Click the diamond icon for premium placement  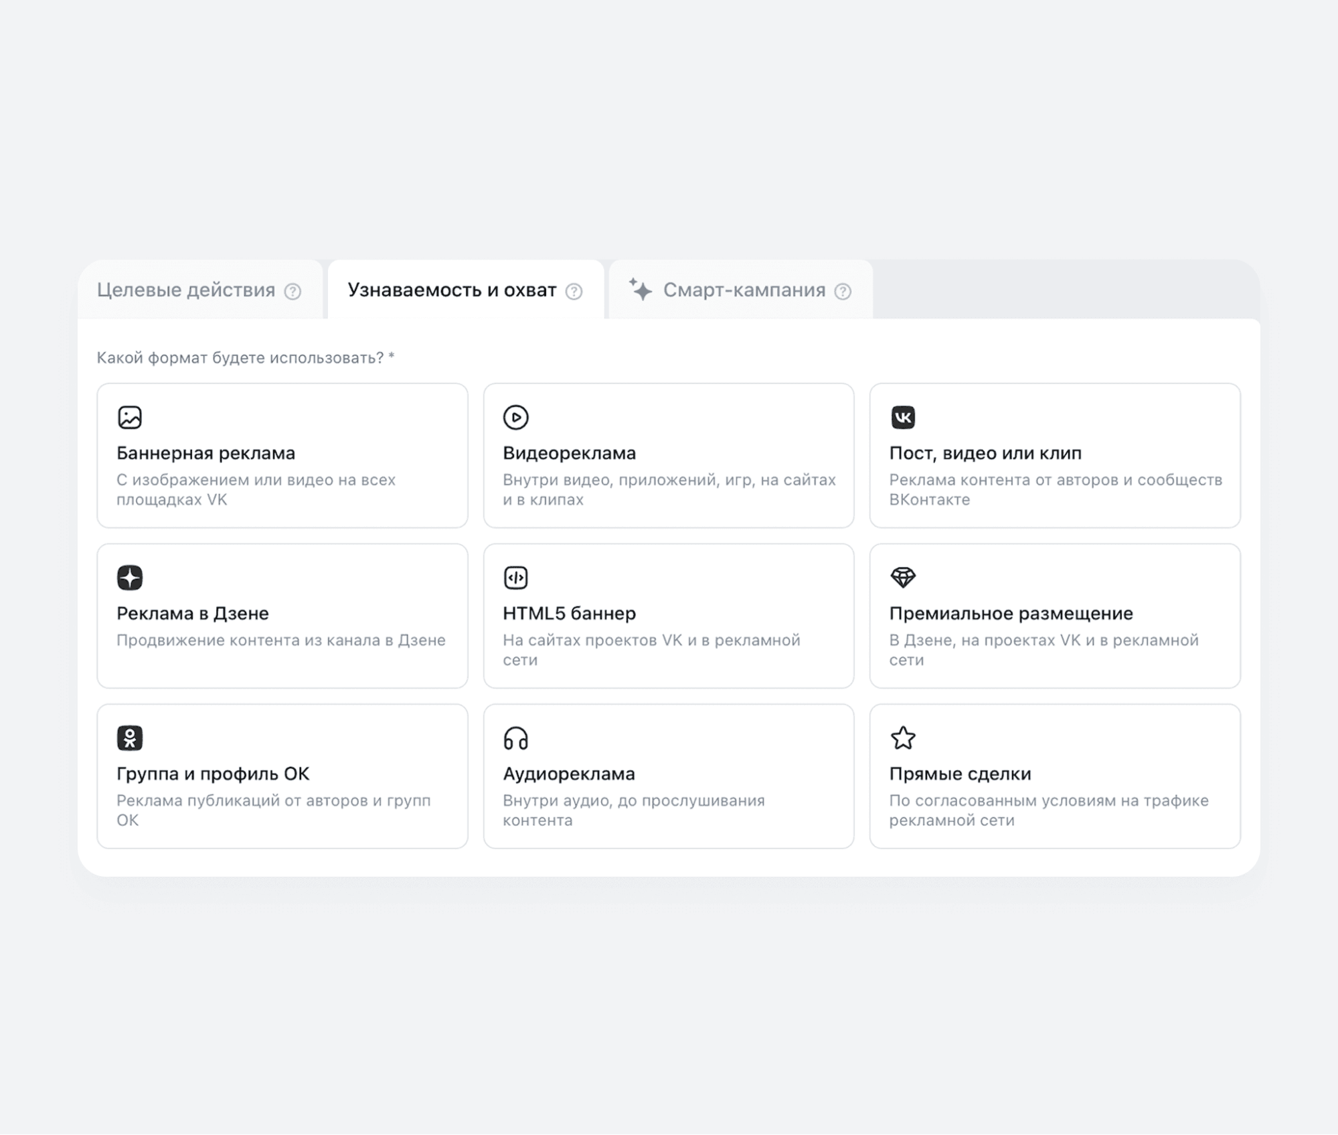click(902, 577)
